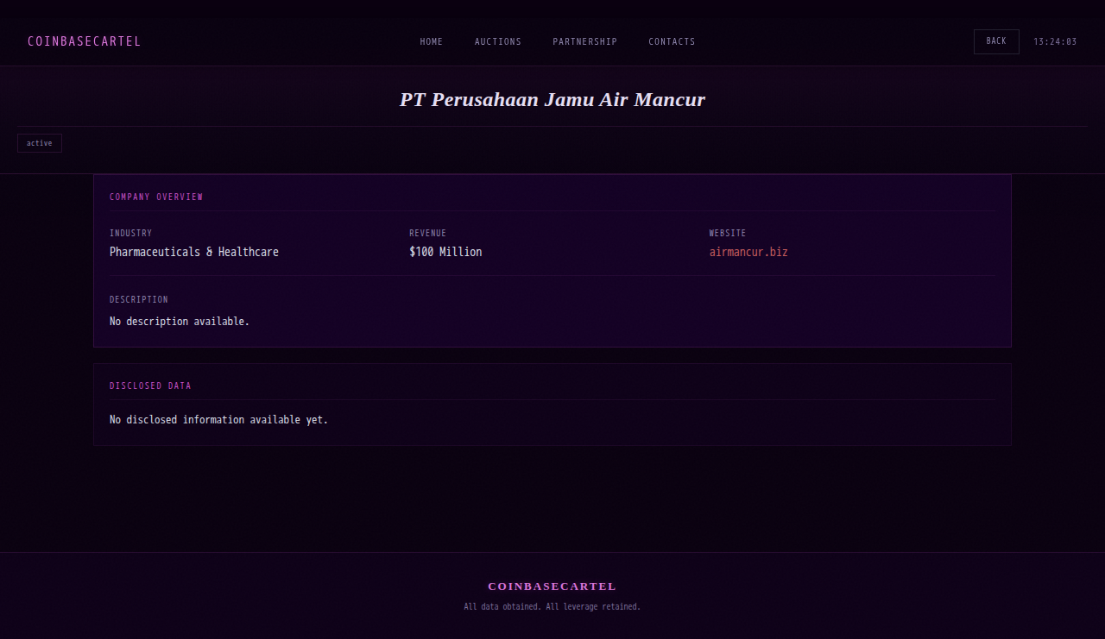Select the footer line All data obtained

coord(552,607)
